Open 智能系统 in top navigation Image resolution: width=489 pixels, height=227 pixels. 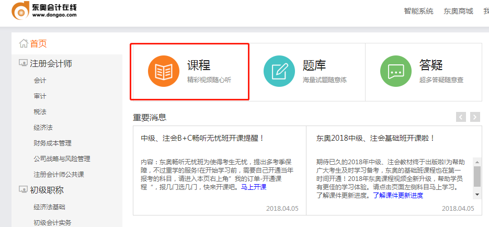(418, 11)
